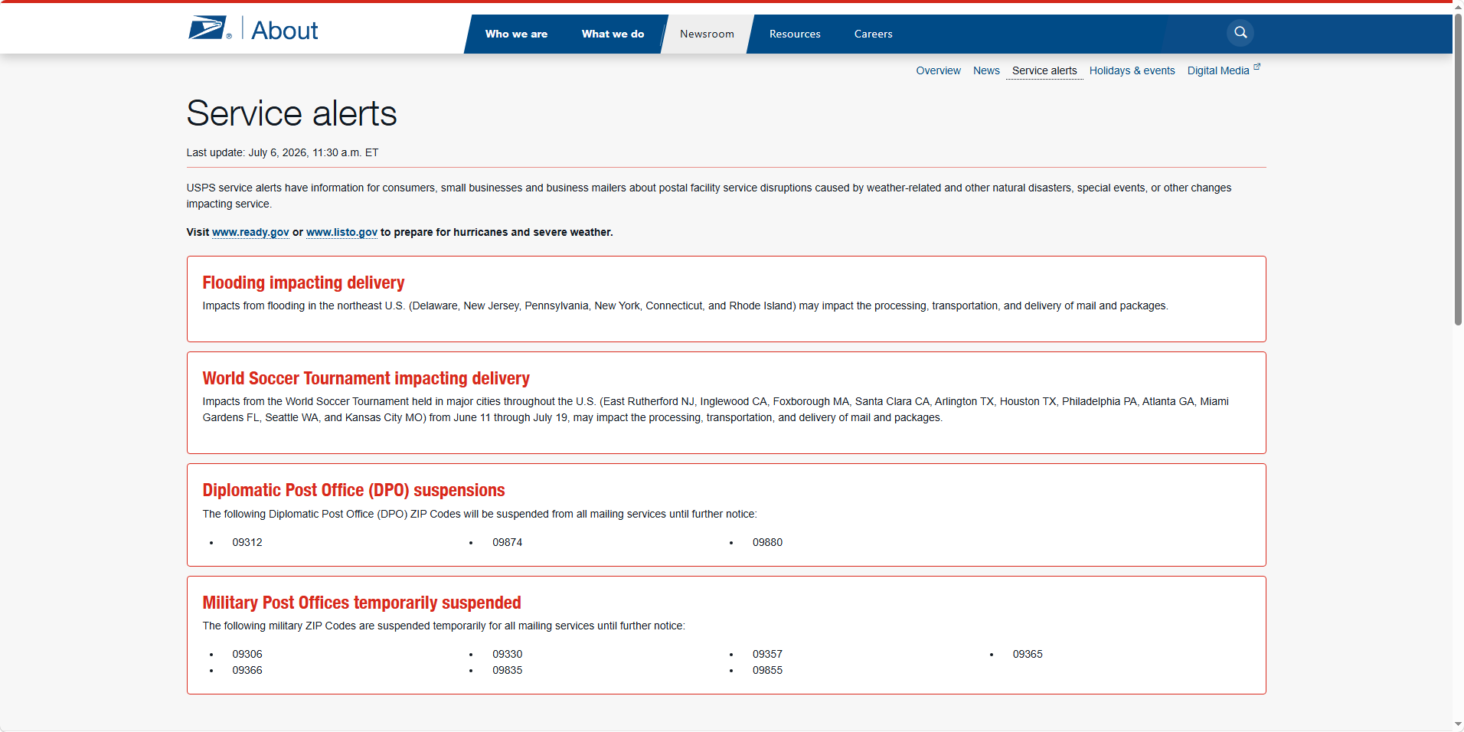Click the Military Post Offices temporarily suspended heading
This screenshot has height=732, width=1464.
361,603
